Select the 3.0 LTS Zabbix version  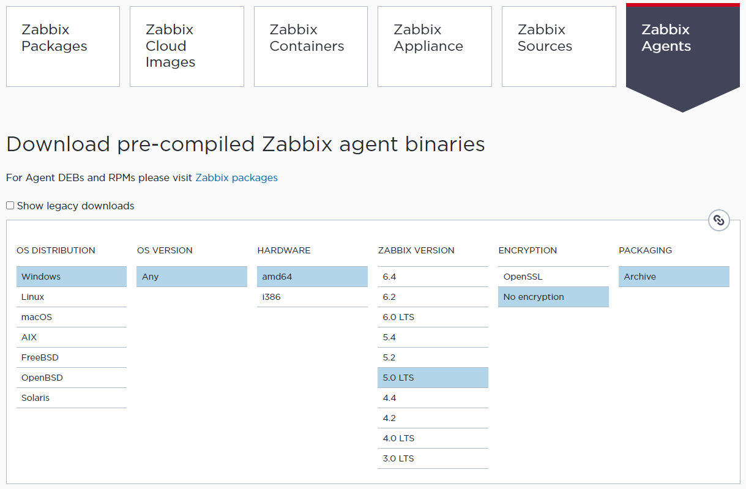click(x=433, y=458)
